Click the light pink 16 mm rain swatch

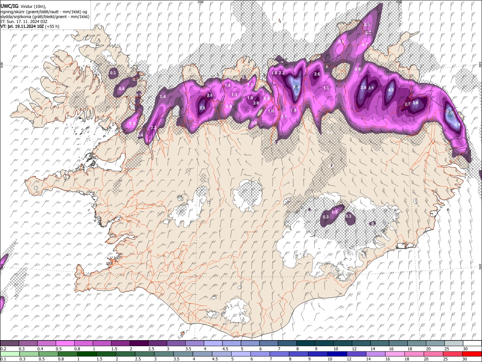[394, 354]
